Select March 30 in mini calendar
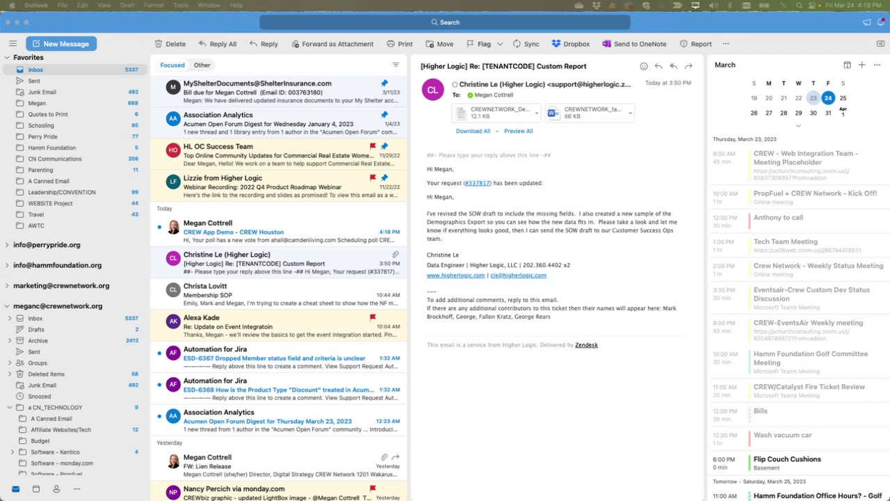 point(814,113)
